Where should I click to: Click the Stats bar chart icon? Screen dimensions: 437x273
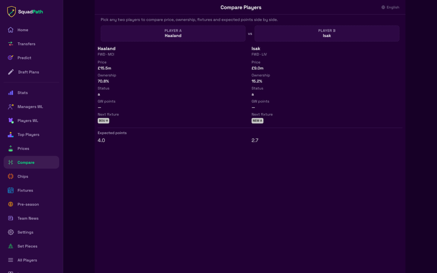coord(11,93)
